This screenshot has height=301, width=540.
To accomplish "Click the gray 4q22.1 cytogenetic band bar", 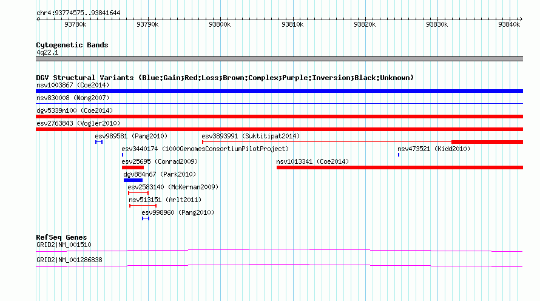I will [x=279, y=59].
